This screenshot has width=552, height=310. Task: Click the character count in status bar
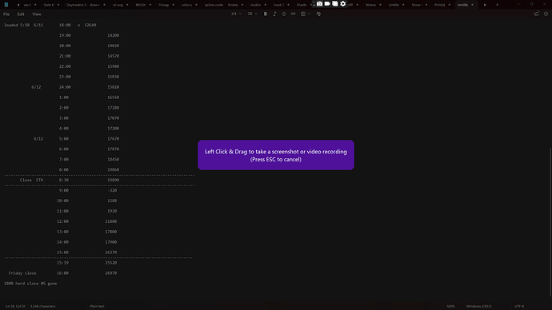(42, 307)
